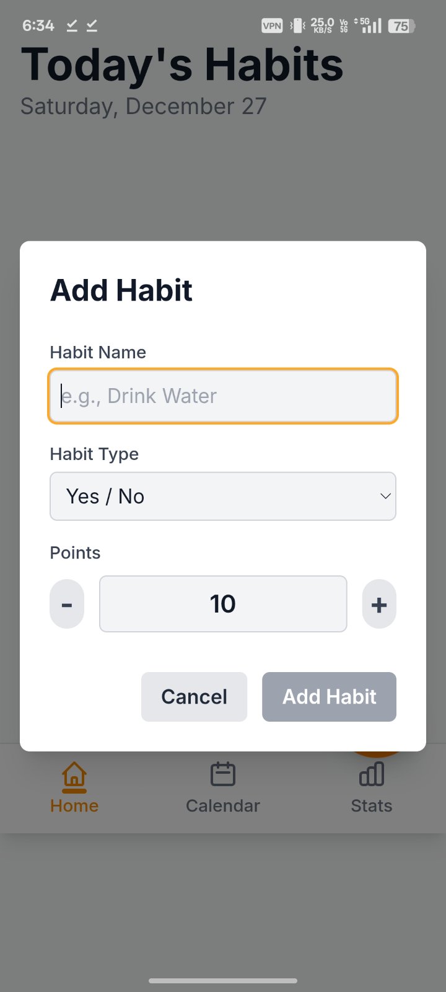Click the Points value field showing 10

tap(223, 604)
